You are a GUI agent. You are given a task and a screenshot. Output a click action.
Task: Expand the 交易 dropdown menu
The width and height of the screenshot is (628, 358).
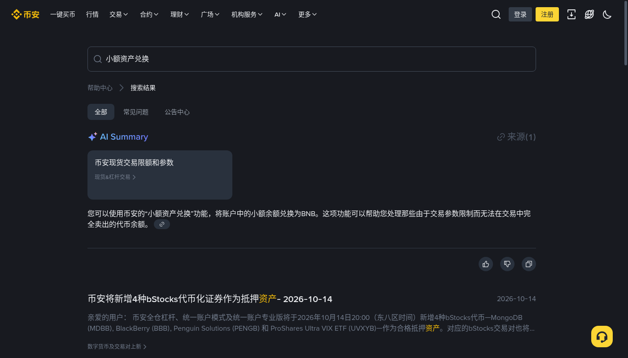(118, 14)
